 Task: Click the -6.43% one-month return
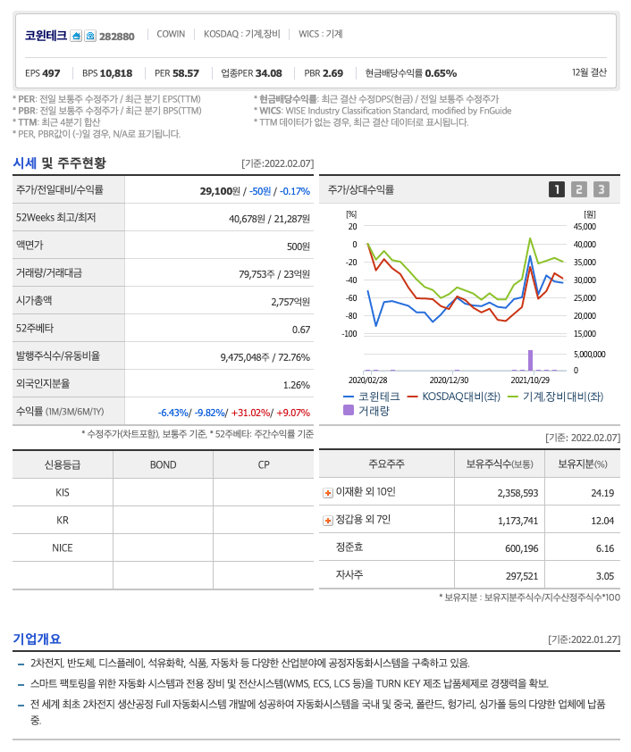click(x=172, y=413)
